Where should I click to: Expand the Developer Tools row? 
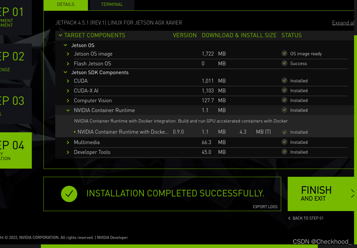pos(68,152)
